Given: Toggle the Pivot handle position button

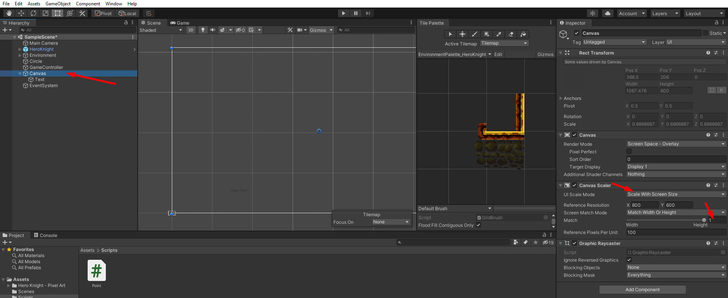Looking at the screenshot, I should click(x=103, y=13).
